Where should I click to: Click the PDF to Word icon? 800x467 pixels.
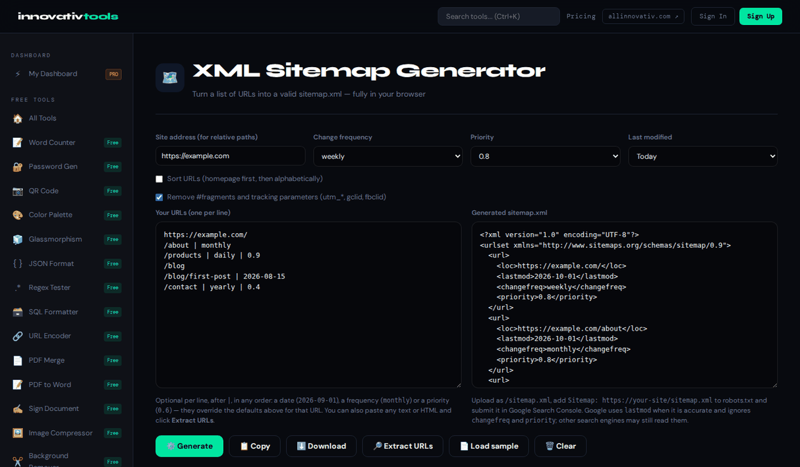(x=18, y=385)
